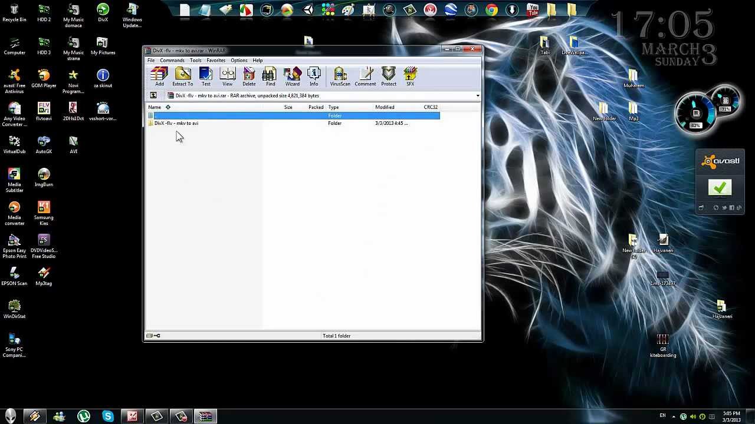Click the Add toolbar icon in WinRAR
The image size is (755, 424).
point(159,77)
